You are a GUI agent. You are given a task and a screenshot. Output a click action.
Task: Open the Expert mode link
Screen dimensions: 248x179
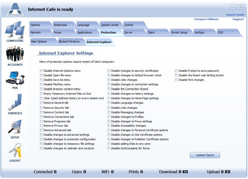tap(235, 15)
